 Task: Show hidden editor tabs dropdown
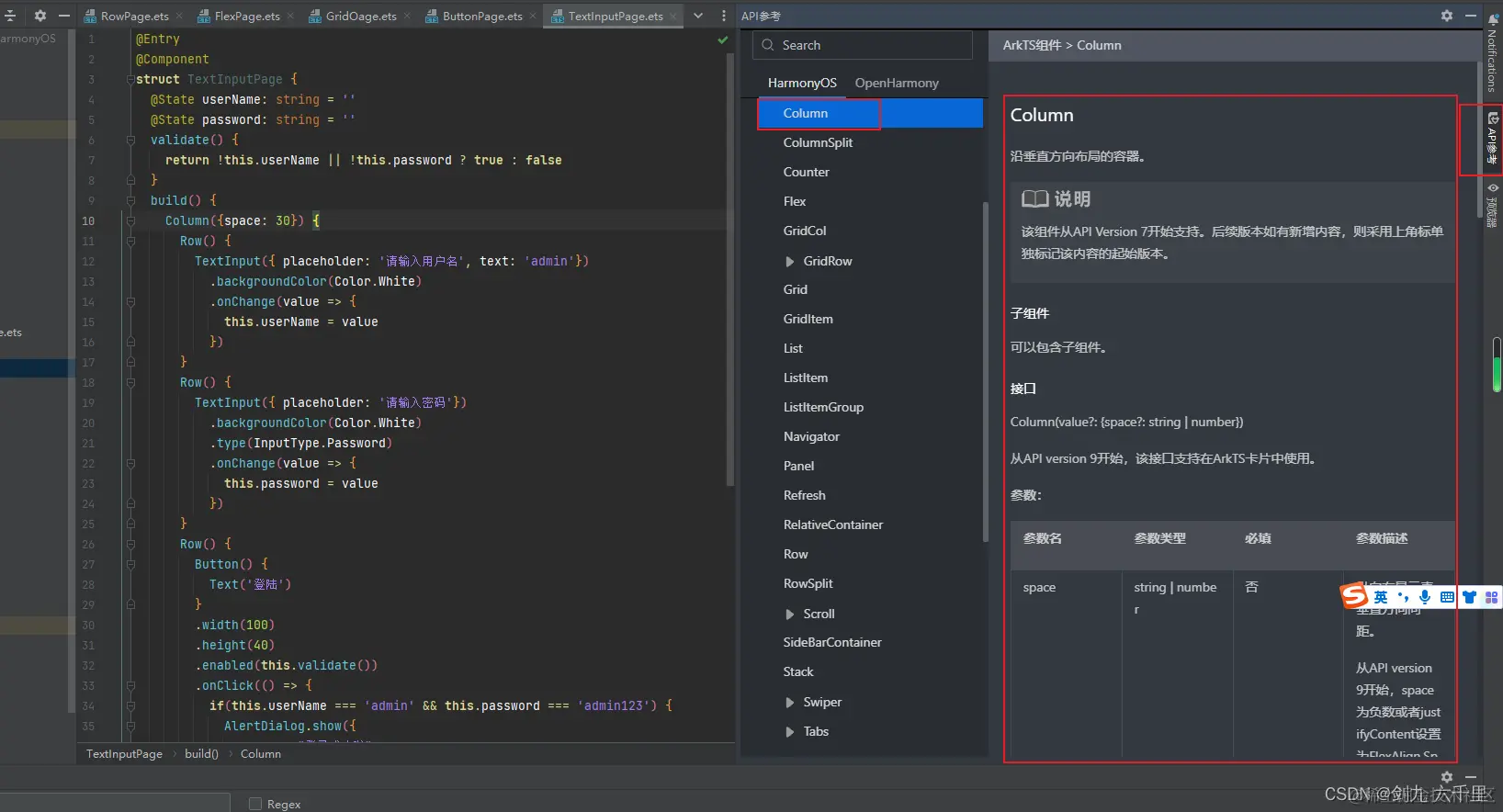pyautogui.click(x=698, y=16)
